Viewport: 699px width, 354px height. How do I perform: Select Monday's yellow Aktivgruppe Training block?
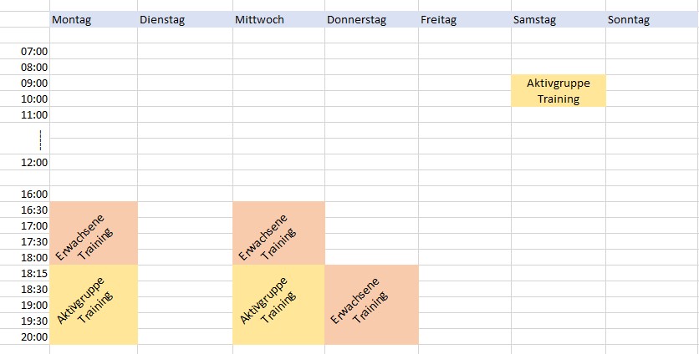click(x=94, y=305)
